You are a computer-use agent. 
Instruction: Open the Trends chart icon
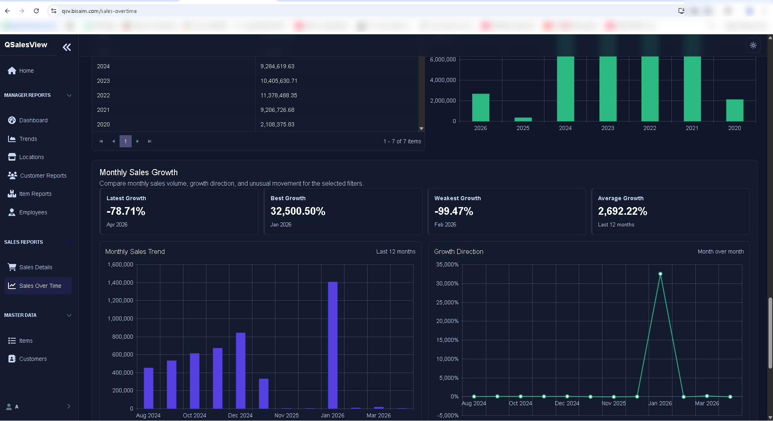[x=12, y=139]
